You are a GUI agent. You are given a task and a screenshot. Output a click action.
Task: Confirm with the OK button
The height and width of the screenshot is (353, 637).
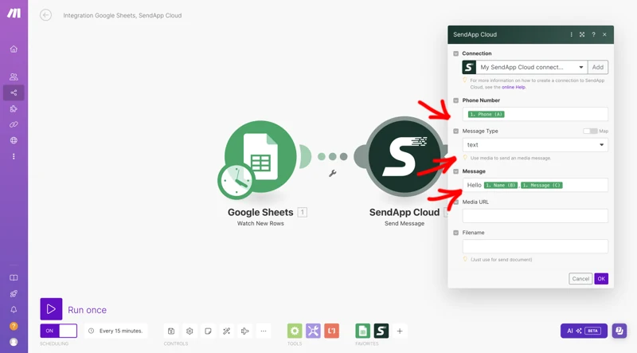(601, 279)
